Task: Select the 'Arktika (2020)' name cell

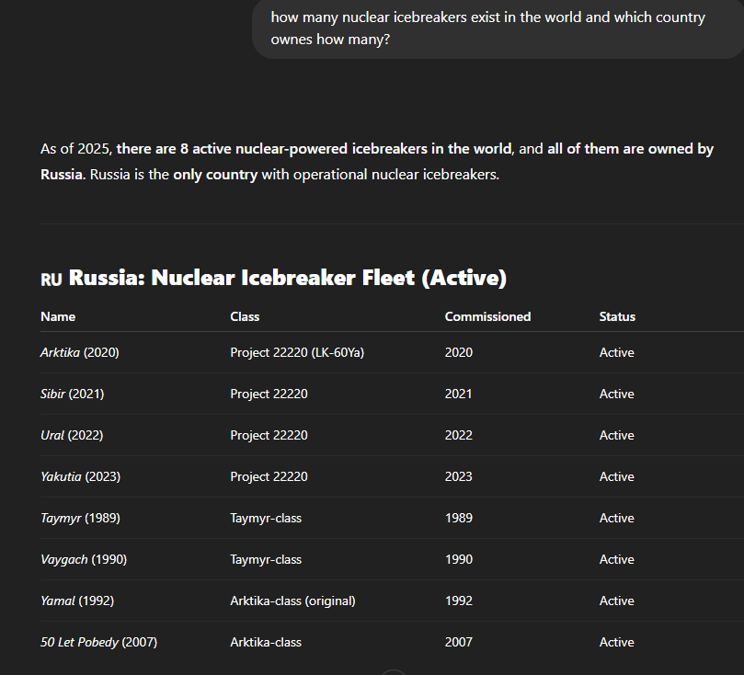Action: coord(80,352)
